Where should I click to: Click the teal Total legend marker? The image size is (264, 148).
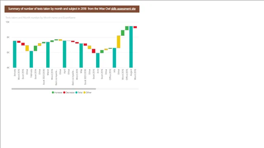76,92
